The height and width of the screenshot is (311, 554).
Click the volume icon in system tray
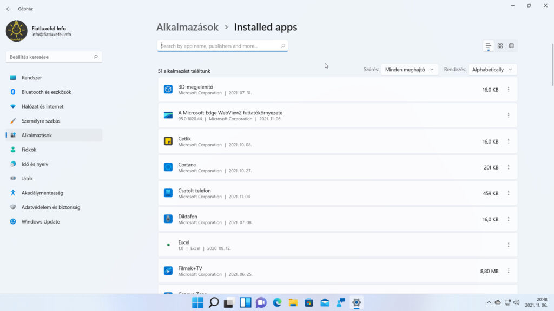tap(516, 302)
